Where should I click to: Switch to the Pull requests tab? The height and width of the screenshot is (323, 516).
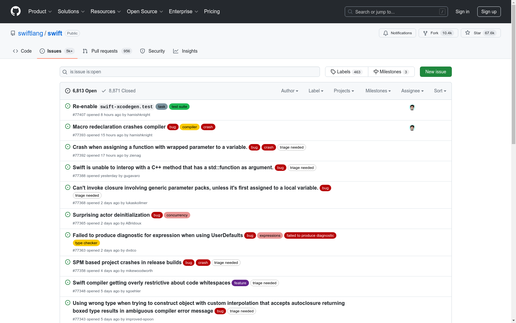pyautogui.click(x=107, y=51)
